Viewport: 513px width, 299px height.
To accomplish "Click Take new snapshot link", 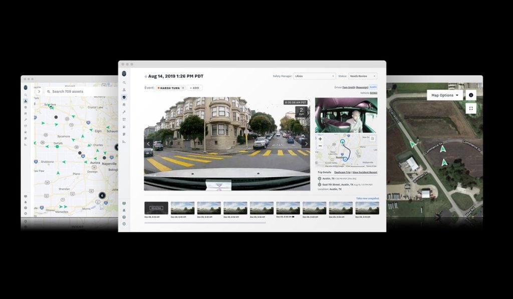I will point(367,199).
